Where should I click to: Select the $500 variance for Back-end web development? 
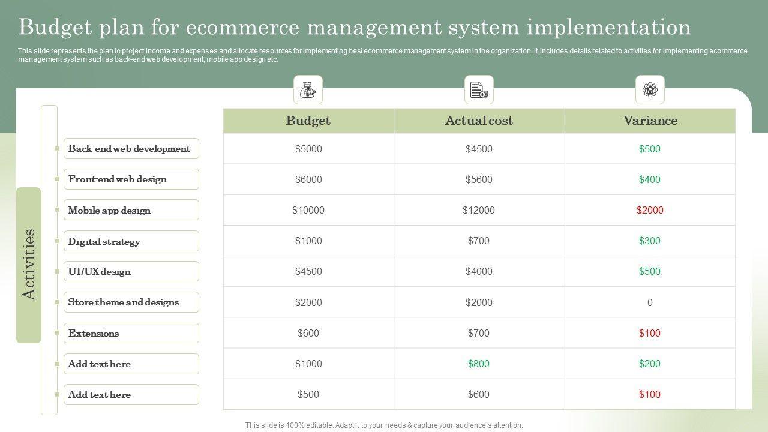pyautogui.click(x=650, y=149)
